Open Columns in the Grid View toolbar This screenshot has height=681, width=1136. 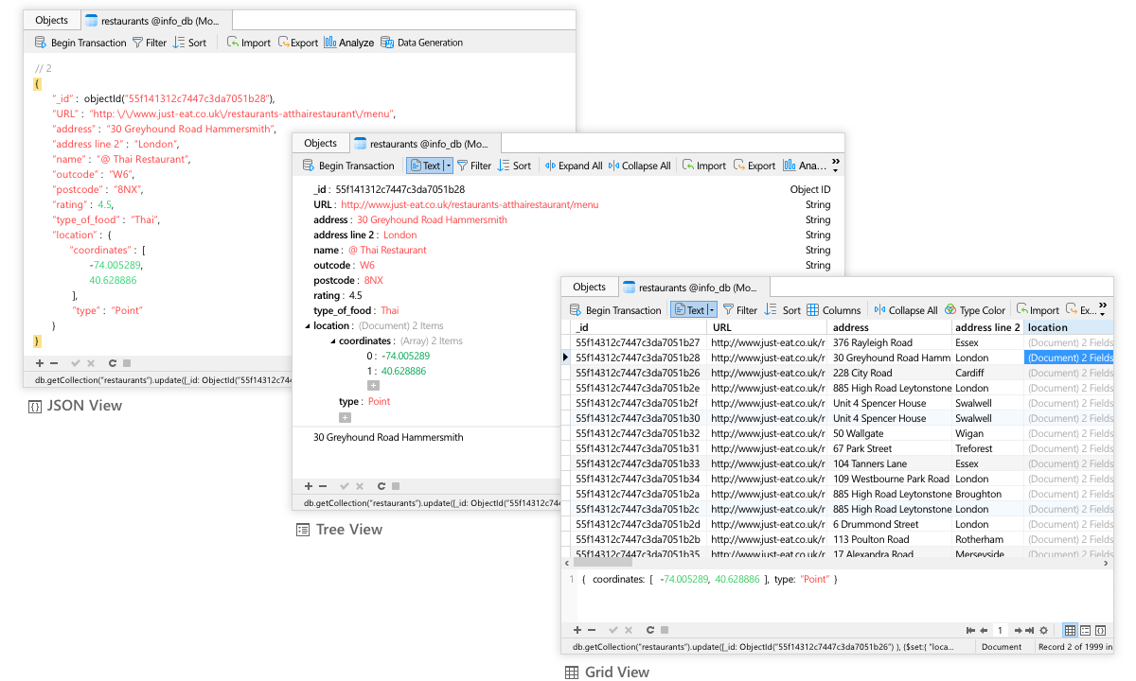834,310
